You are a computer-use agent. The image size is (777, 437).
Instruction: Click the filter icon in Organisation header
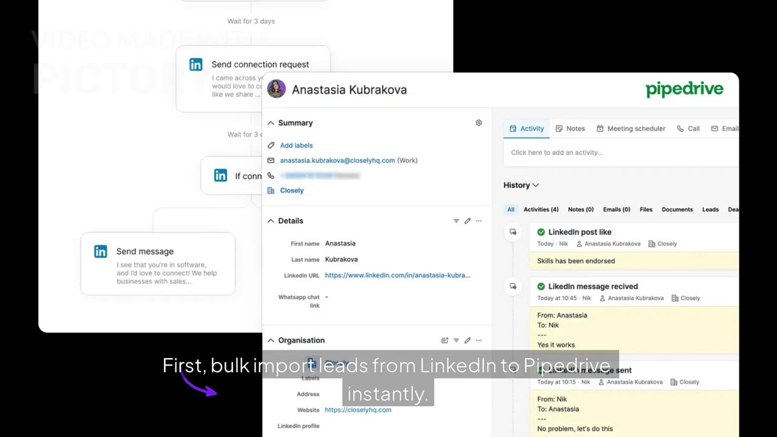pos(456,340)
